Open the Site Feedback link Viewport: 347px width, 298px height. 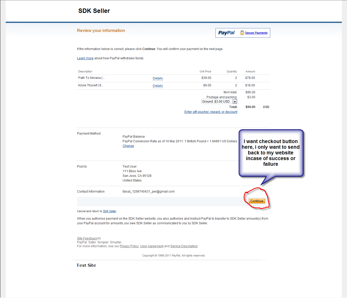pyautogui.click(x=87, y=238)
